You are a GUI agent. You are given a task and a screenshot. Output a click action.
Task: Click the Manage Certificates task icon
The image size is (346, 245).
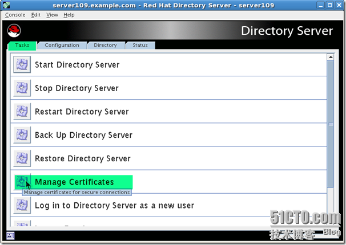[x=22, y=182]
